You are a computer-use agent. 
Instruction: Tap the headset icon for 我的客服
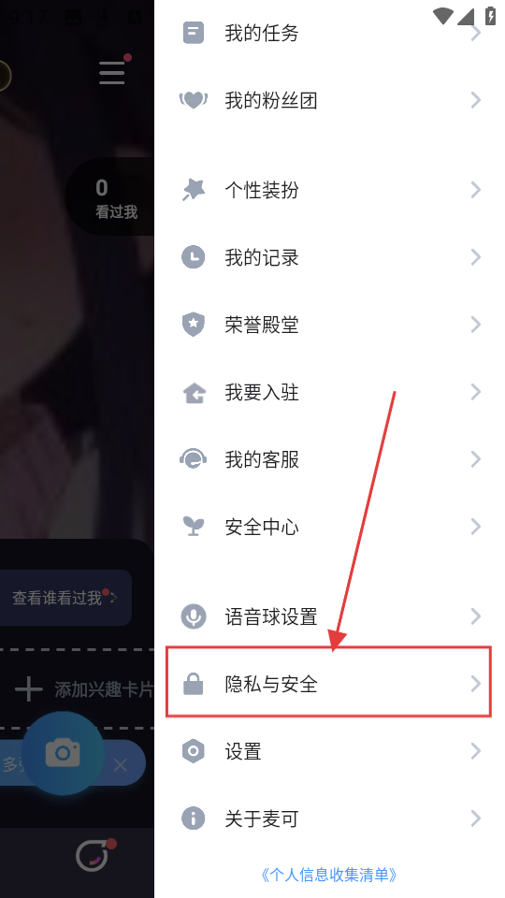(x=193, y=459)
